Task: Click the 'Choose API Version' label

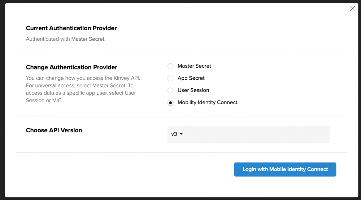Action: click(x=54, y=130)
